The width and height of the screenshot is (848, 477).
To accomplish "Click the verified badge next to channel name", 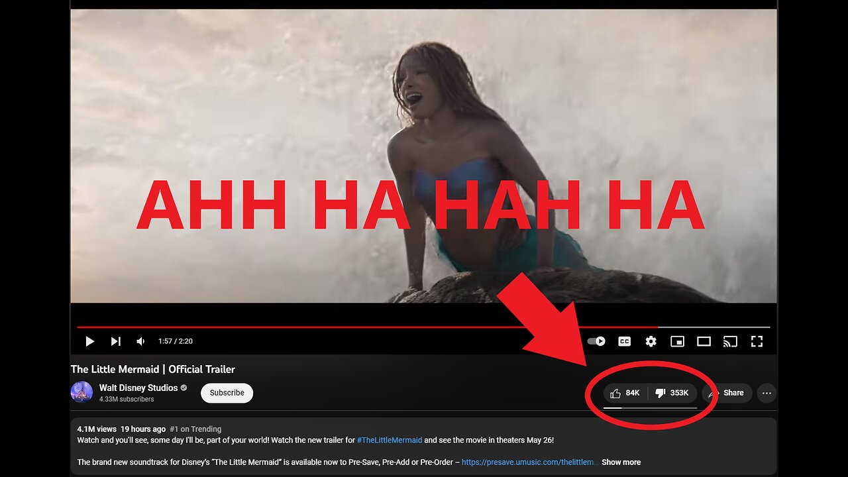I will [x=184, y=388].
